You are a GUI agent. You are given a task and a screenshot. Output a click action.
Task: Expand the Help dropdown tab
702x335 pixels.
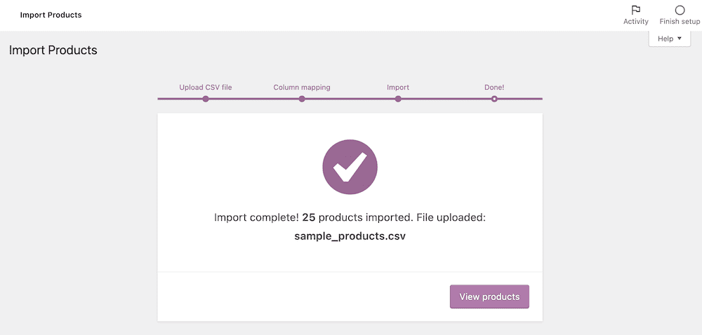pos(669,39)
